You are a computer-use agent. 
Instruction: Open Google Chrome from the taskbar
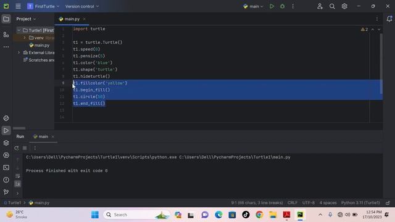tap(259, 215)
